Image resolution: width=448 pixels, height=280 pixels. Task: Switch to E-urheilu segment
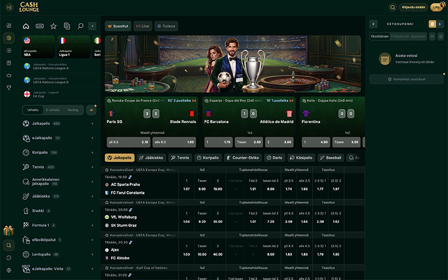click(x=53, y=110)
